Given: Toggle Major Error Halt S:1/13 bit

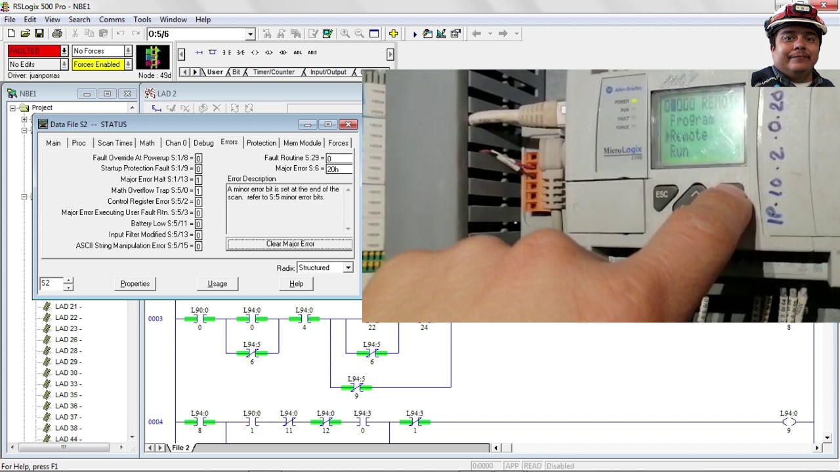Looking at the screenshot, I should pyautogui.click(x=198, y=180).
